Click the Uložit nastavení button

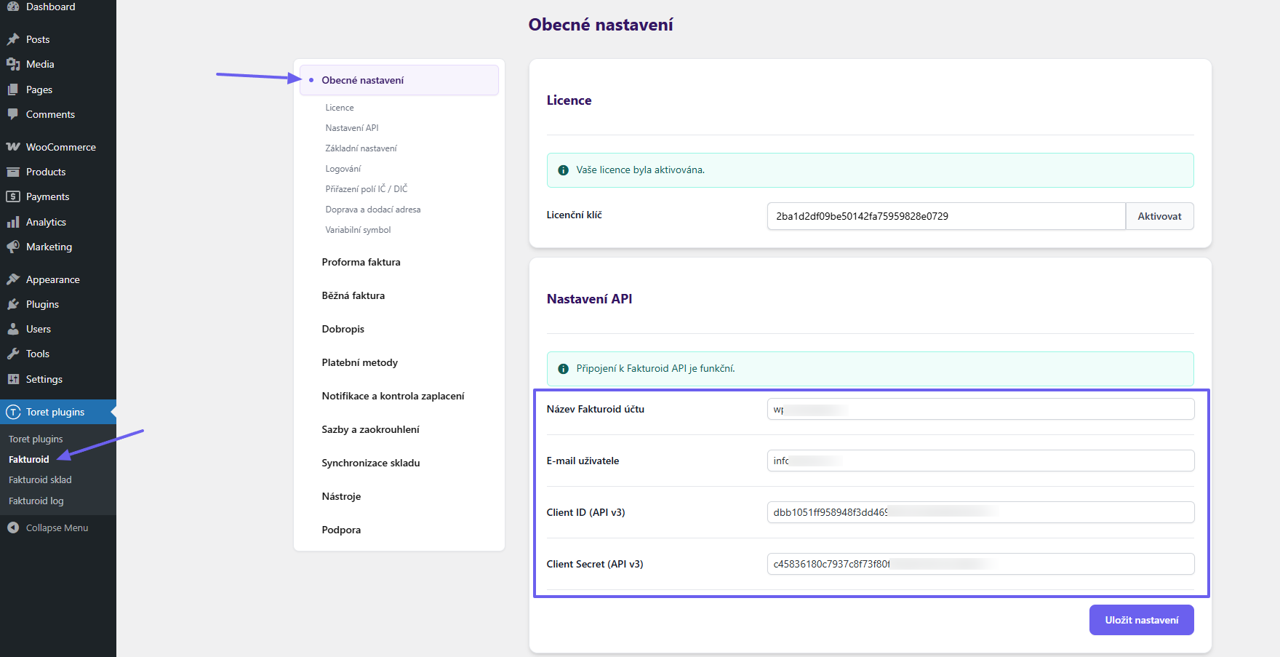coord(1141,620)
